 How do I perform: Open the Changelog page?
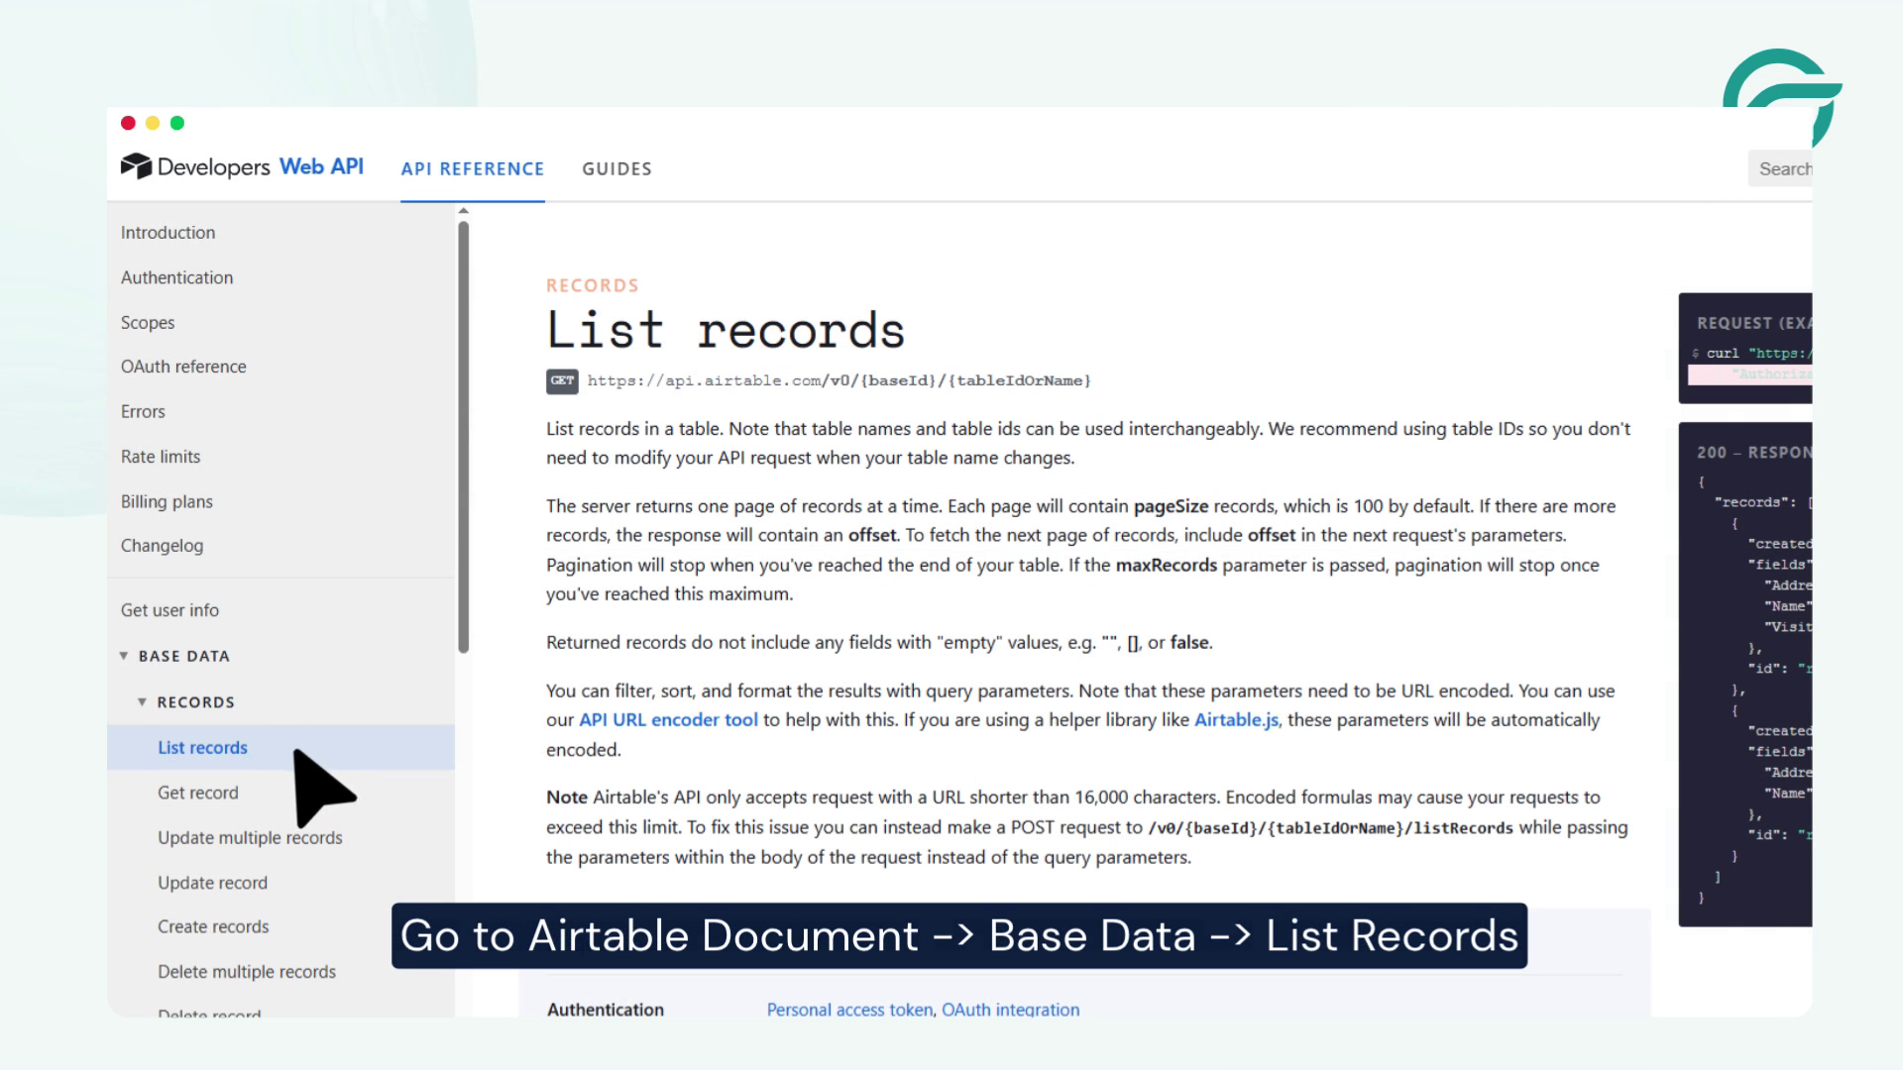pos(162,546)
